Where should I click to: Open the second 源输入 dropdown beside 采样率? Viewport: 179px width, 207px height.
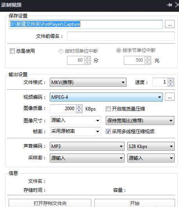tap(151, 158)
